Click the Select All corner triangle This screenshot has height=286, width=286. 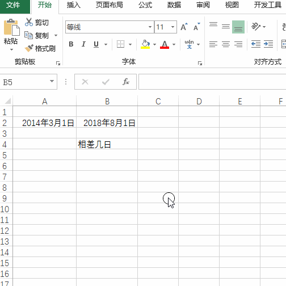[x=8, y=101]
